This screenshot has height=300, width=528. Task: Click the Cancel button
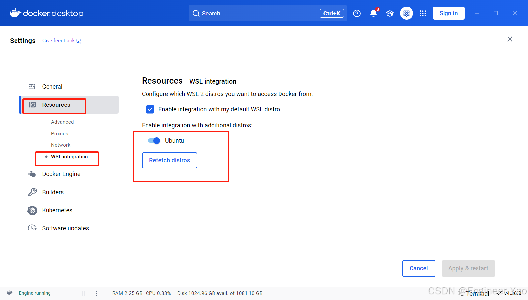coord(419,268)
